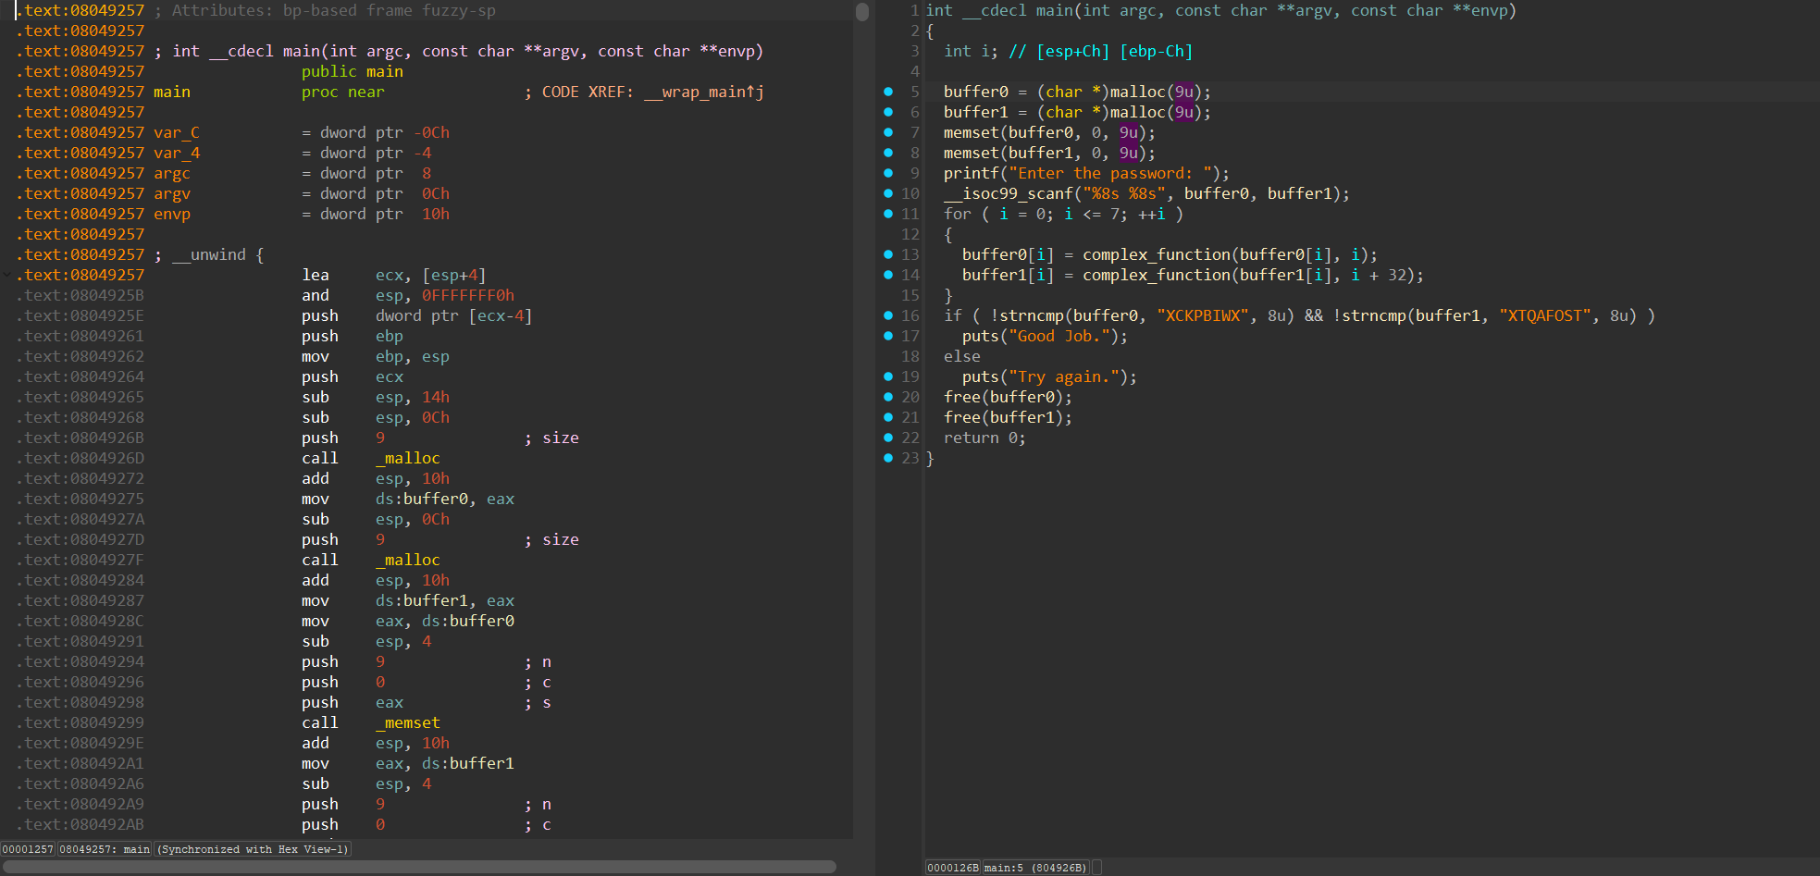Click 'main:5 (804926B)' in pseudocode status bar
The width and height of the screenshot is (1820, 876).
1035,868
